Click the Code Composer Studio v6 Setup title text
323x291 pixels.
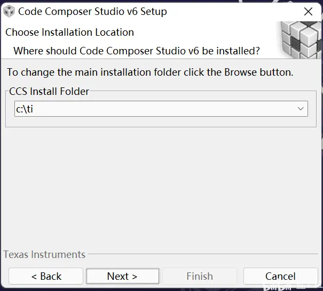coord(92,11)
